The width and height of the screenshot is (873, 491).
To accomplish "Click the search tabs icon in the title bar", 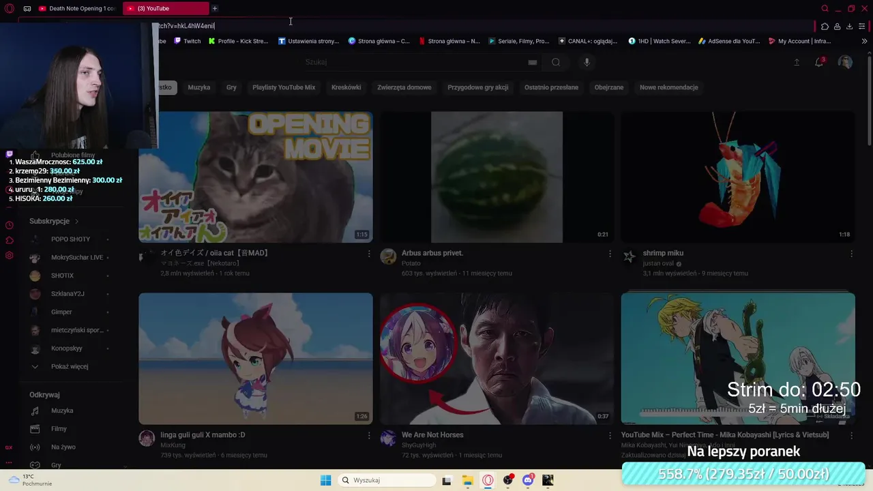I will (x=825, y=8).
